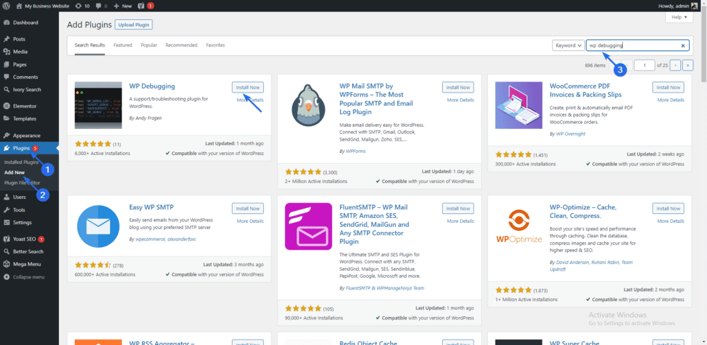707x345 pixels.
Task: Open Comments in the sidebar
Action: (25, 77)
